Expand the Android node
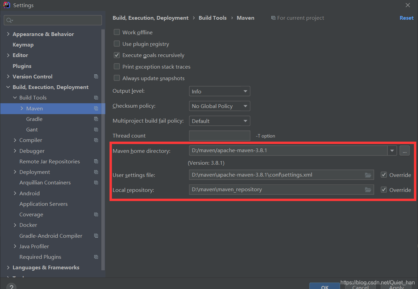Screen dimensions: 418x289 pyautogui.click(x=15, y=193)
